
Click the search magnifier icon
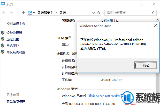(153, 13)
